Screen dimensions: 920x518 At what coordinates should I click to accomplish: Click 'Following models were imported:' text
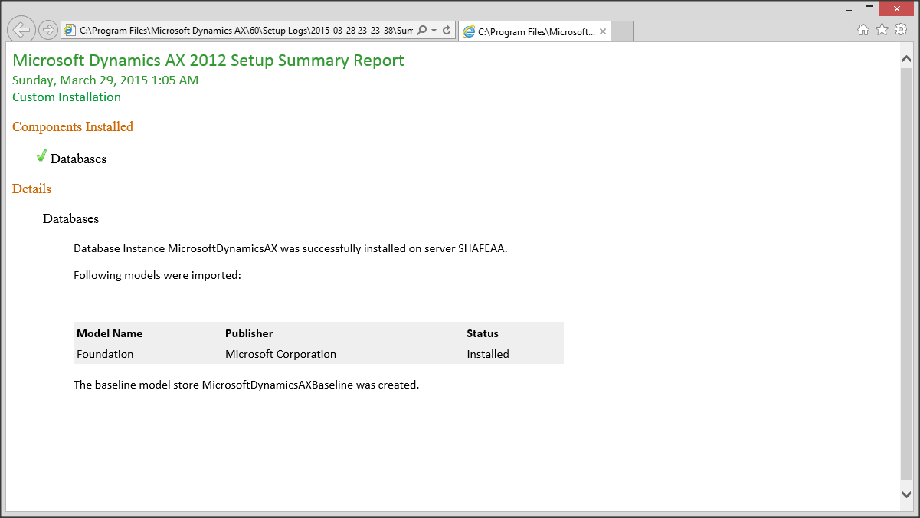point(158,275)
